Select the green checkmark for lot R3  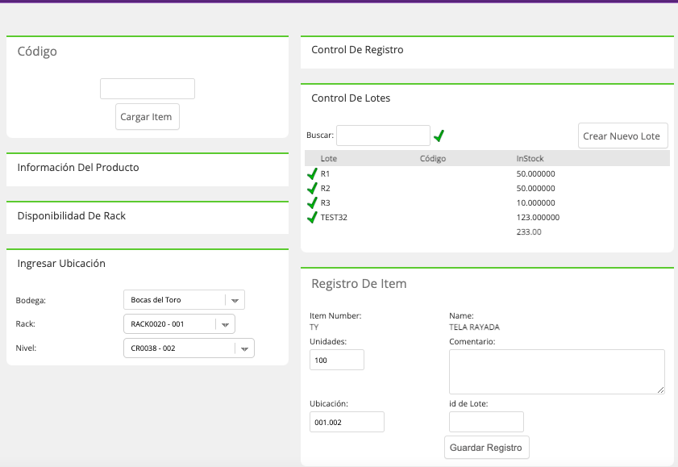(312, 202)
